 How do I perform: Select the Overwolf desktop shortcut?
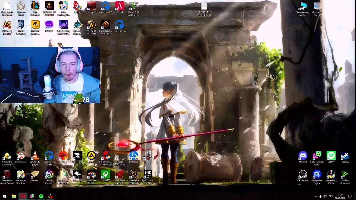(77, 176)
